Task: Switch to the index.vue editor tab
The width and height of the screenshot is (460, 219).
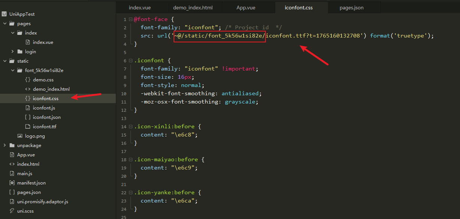Action: pyautogui.click(x=140, y=7)
